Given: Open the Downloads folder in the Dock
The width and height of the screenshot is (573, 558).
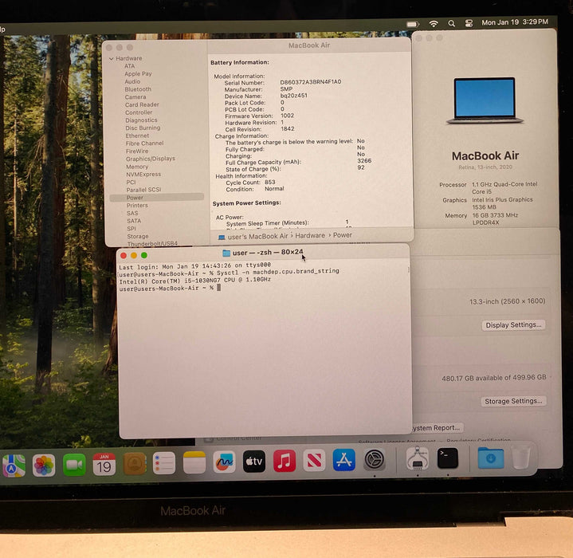Looking at the screenshot, I should click(491, 458).
